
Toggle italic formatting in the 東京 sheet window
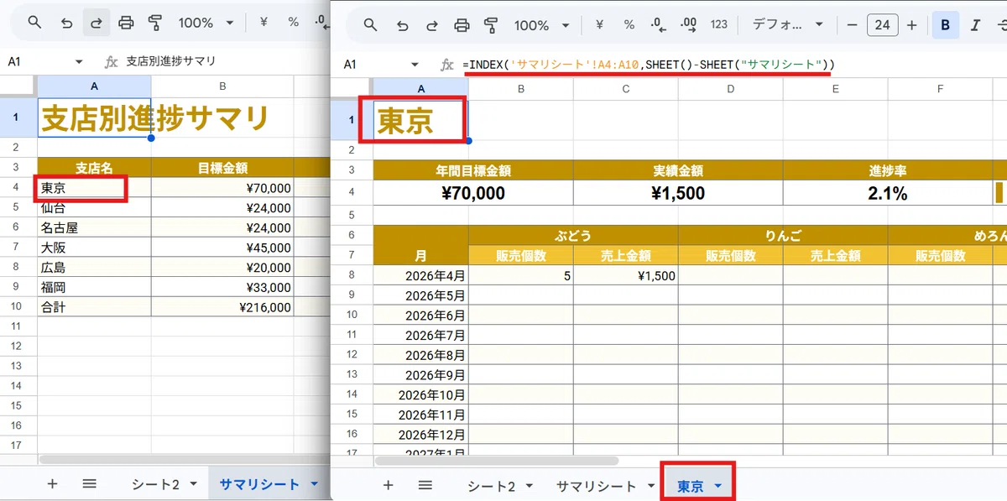975,25
